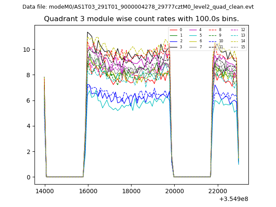Select the magenta module 4 legend marker
Viewport: 276px width, 207px height.
(x=193, y=30)
